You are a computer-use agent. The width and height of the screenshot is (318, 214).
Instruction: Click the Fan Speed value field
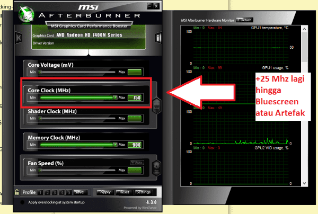[x=135, y=170]
